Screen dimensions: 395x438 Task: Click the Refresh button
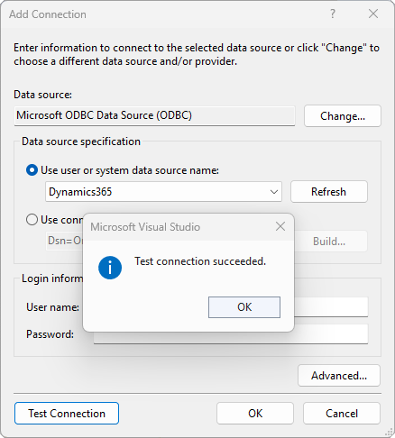coord(329,192)
